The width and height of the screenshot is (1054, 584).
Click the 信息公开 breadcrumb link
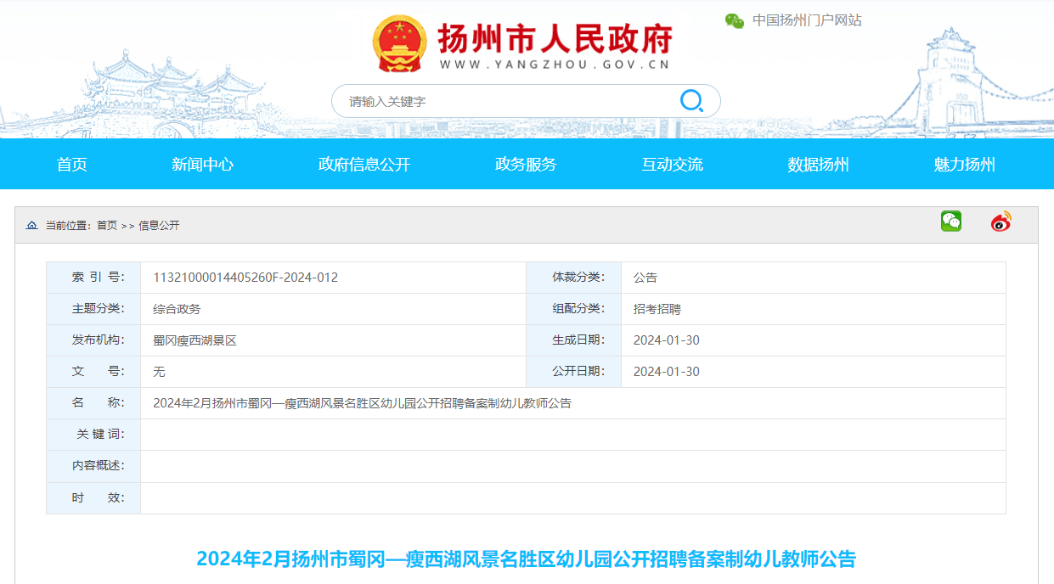point(159,225)
